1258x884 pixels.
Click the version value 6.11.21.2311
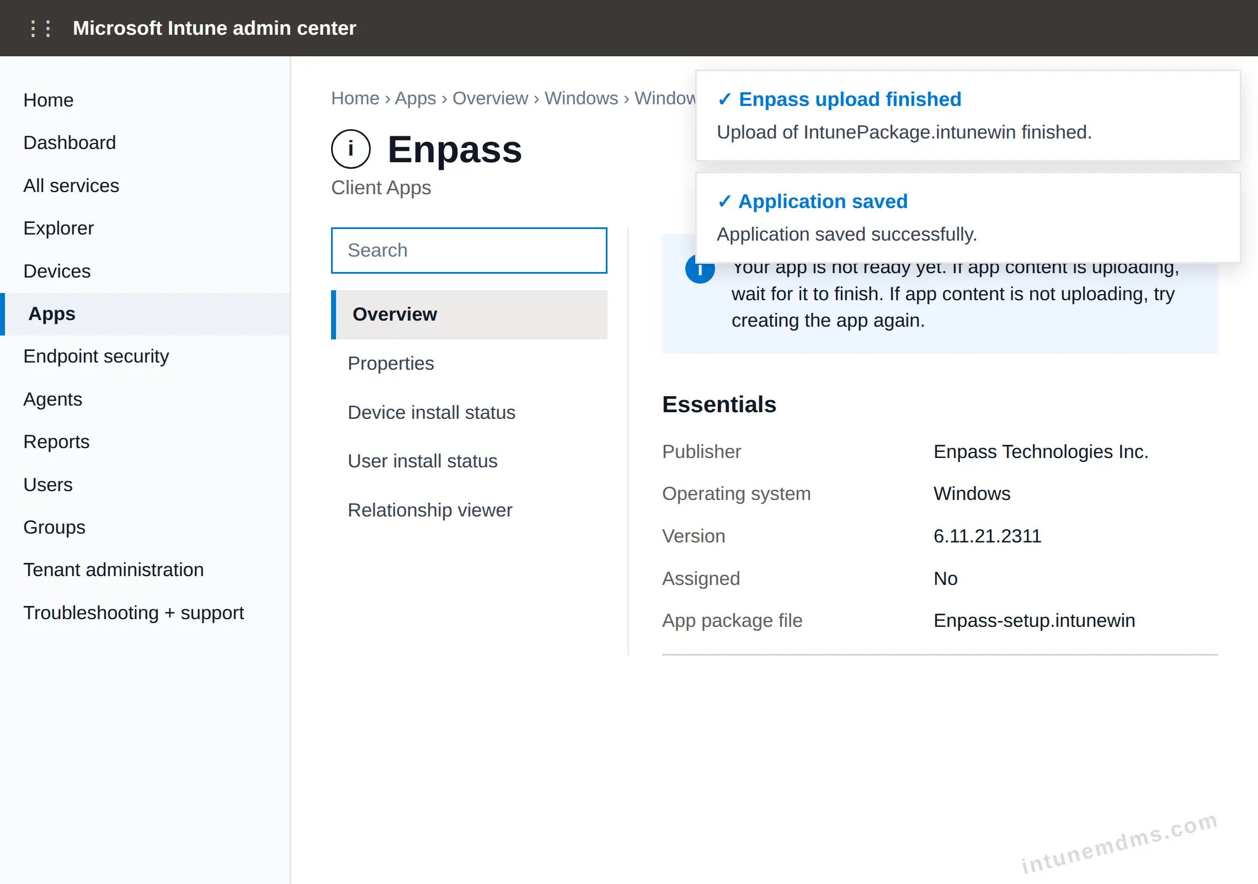[x=987, y=536]
